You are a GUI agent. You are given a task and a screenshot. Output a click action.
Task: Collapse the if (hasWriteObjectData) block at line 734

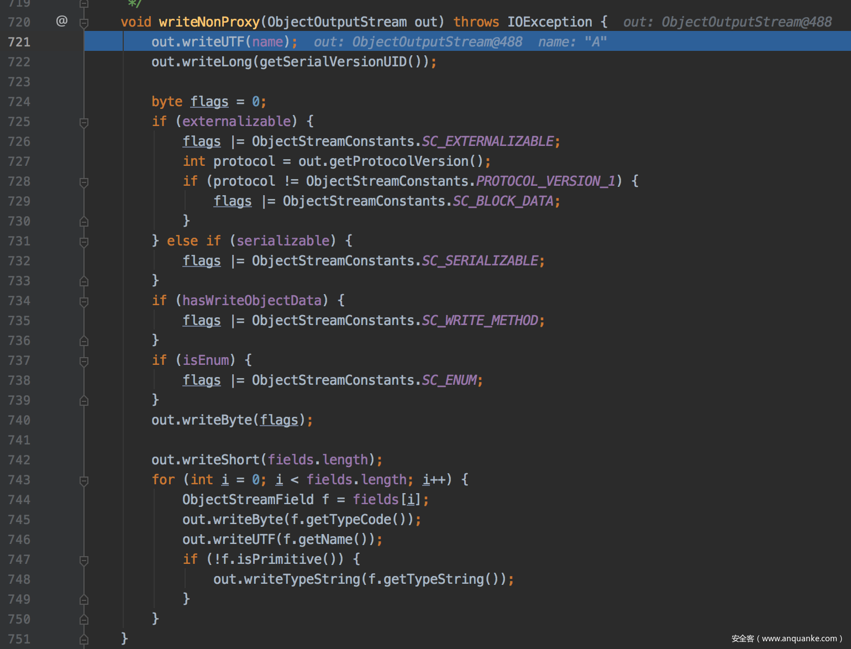click(x=84, y=301)
